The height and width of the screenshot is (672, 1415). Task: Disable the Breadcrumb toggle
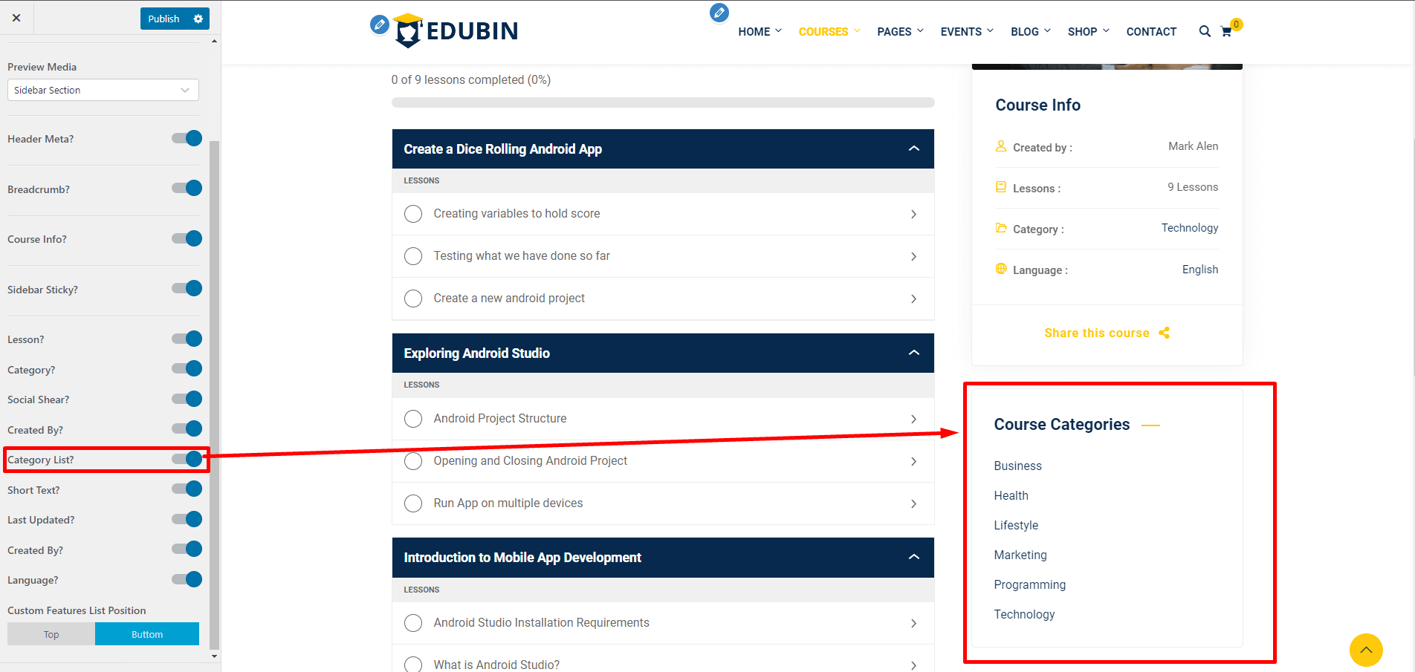click(187, 189)
